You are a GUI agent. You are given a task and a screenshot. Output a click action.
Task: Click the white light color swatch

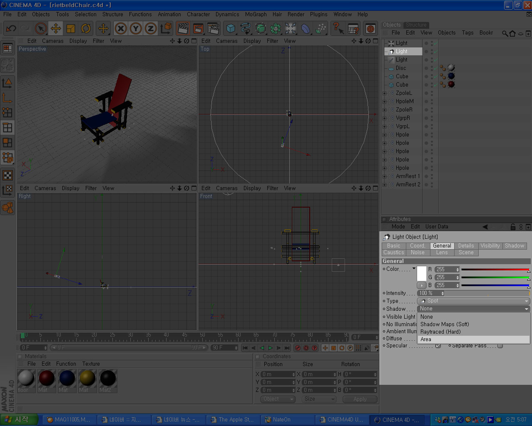pyautogui.click(x=422, y=273)
